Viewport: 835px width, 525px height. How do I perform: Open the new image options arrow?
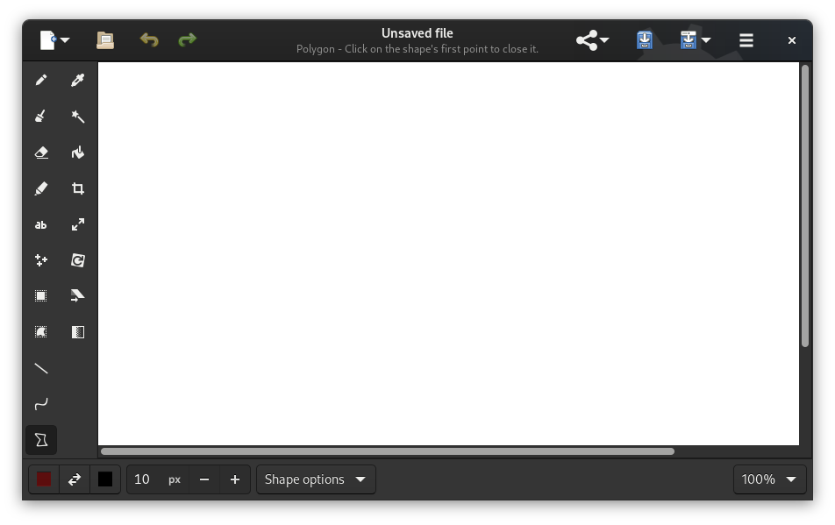pos(65,40)
